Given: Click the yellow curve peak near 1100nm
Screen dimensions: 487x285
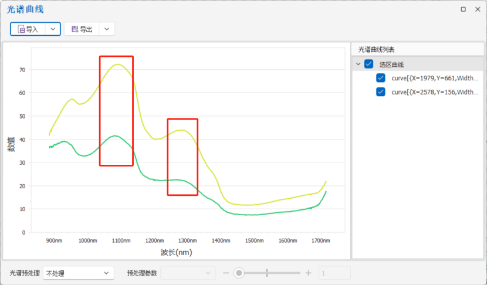Looking at the screenshot, I should click(118, 65).
